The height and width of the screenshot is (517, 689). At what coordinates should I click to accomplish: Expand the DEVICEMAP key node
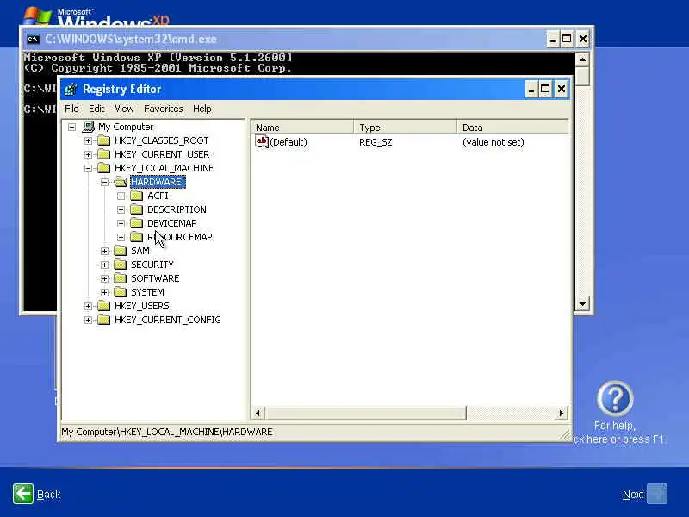coord(121,223)
